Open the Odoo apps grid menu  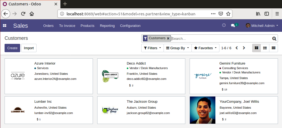point(5,26)
